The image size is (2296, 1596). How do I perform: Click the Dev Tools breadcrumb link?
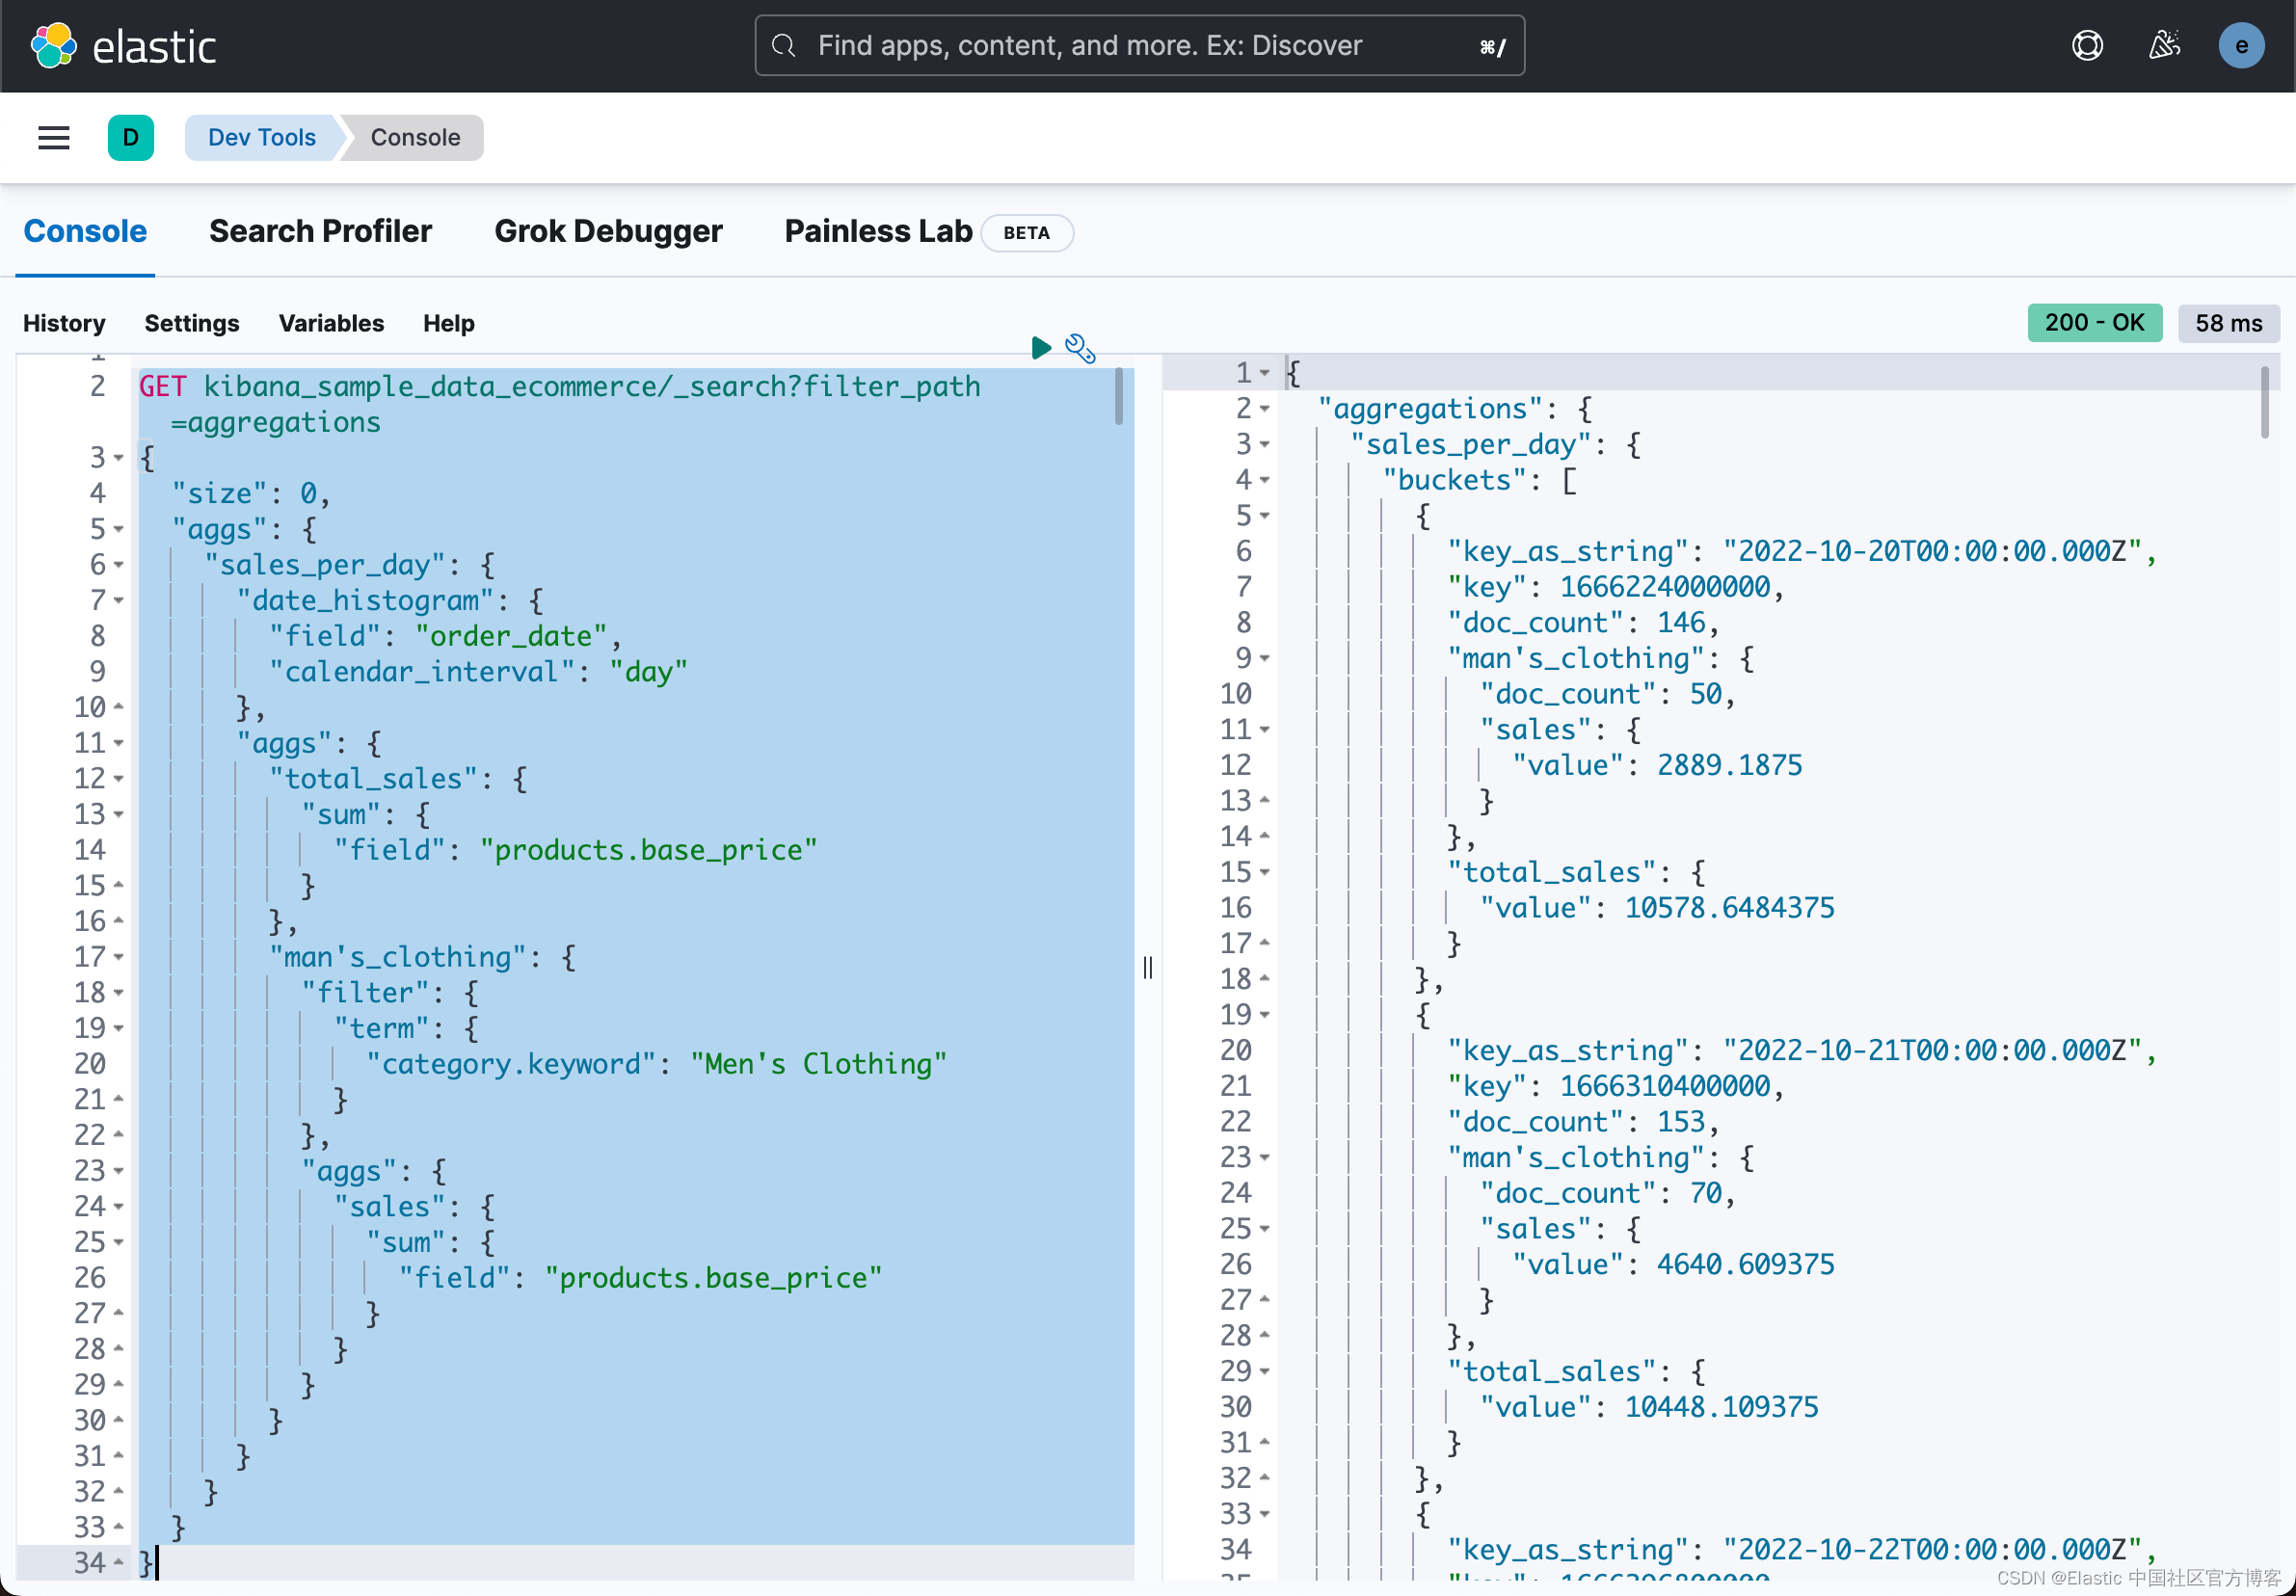click(x=262, y=137)
